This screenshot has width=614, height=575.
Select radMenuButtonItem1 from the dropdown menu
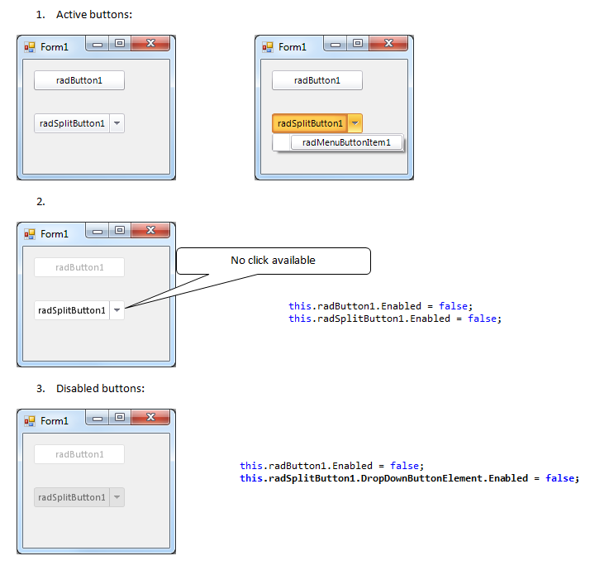[x=346, y=142]
